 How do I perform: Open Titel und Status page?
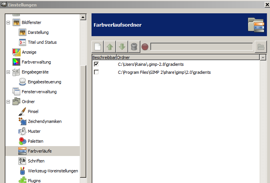click(x=42, y=42)
